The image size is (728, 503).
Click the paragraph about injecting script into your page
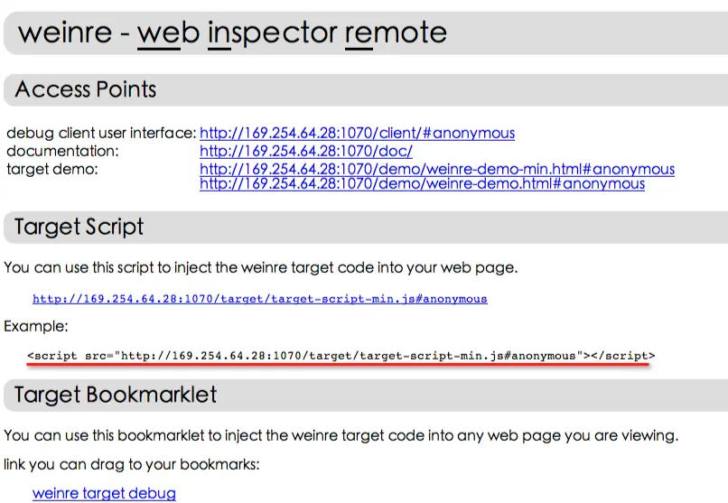(x=260, y=268)
